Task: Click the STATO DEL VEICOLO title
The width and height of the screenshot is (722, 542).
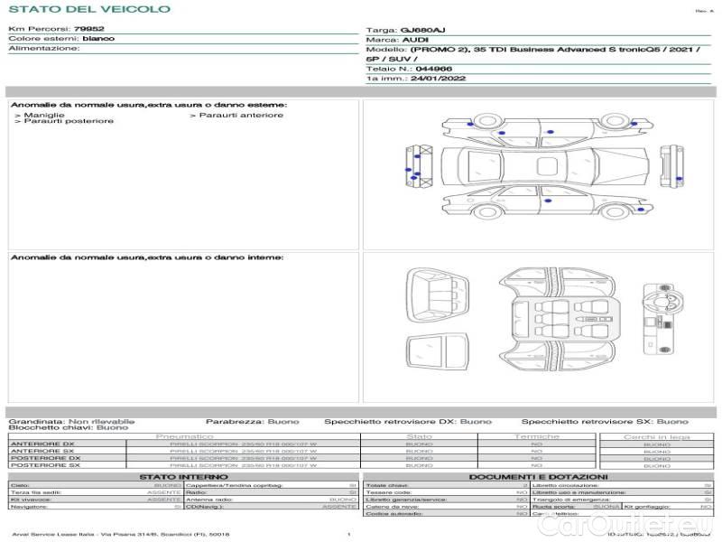Action: point(88,9)
